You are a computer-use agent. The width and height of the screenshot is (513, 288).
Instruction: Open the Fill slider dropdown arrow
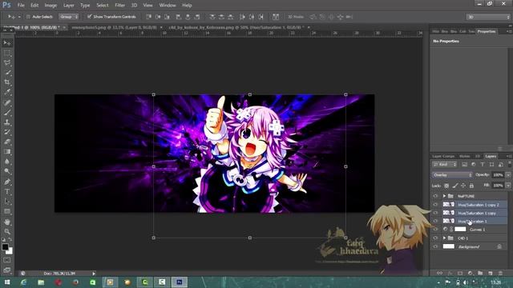pyautogui.click(x=508, y=186)
